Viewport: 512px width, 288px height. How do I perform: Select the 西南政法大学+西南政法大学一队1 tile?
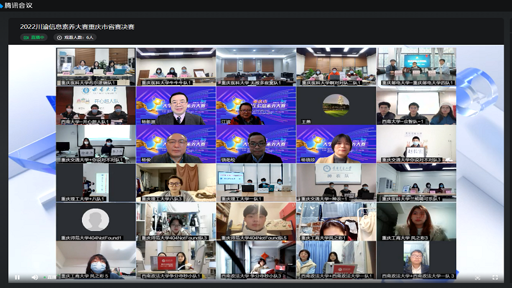(337, 260)
